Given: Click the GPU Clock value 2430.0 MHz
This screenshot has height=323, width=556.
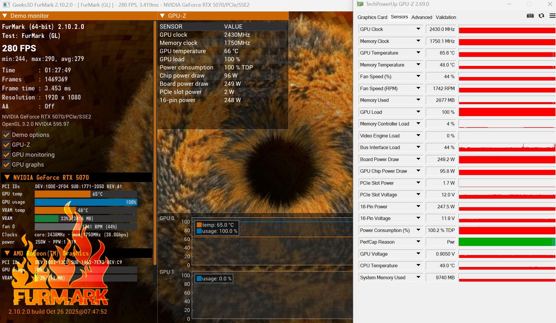Looking at the screenshot, I should tap(441, 29).
